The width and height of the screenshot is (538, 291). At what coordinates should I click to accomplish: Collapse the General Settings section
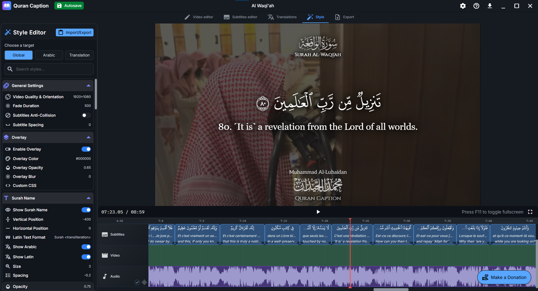pos(89,86)
